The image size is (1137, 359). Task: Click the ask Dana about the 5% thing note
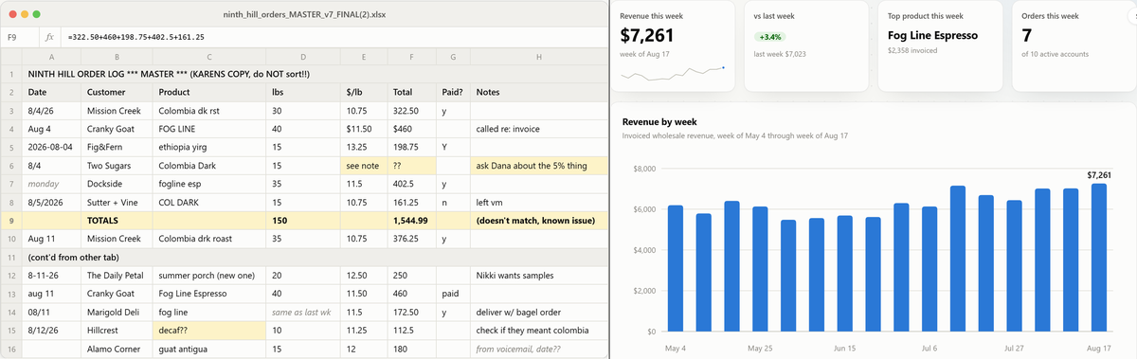pos(538,165)
